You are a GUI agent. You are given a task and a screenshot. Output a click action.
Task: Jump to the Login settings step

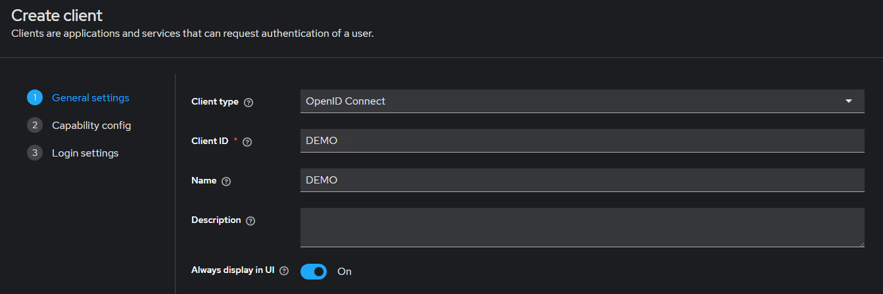pos(85,153)
